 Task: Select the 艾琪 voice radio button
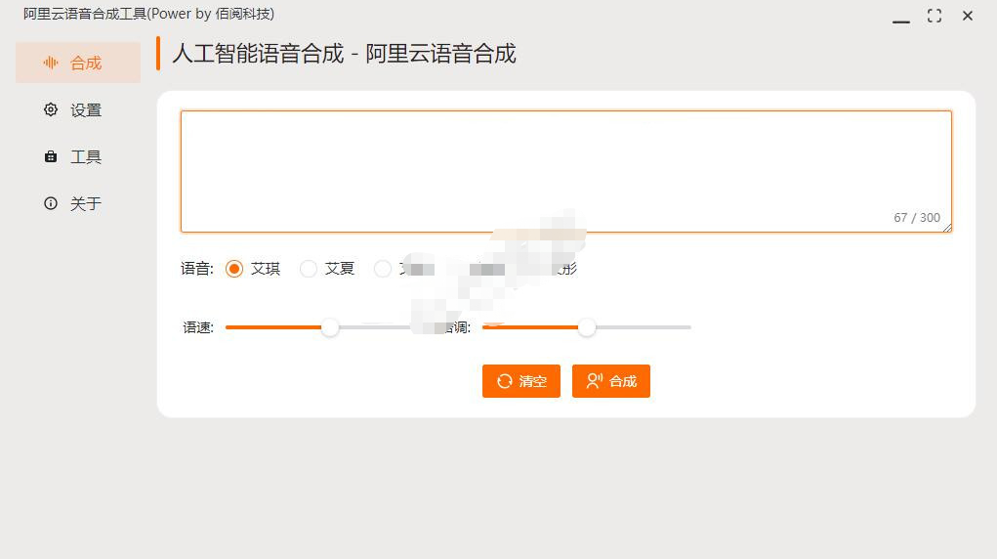pos(234,269)
